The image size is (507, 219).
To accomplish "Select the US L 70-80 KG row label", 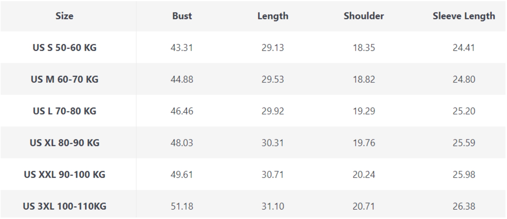I will click(64, 111).
